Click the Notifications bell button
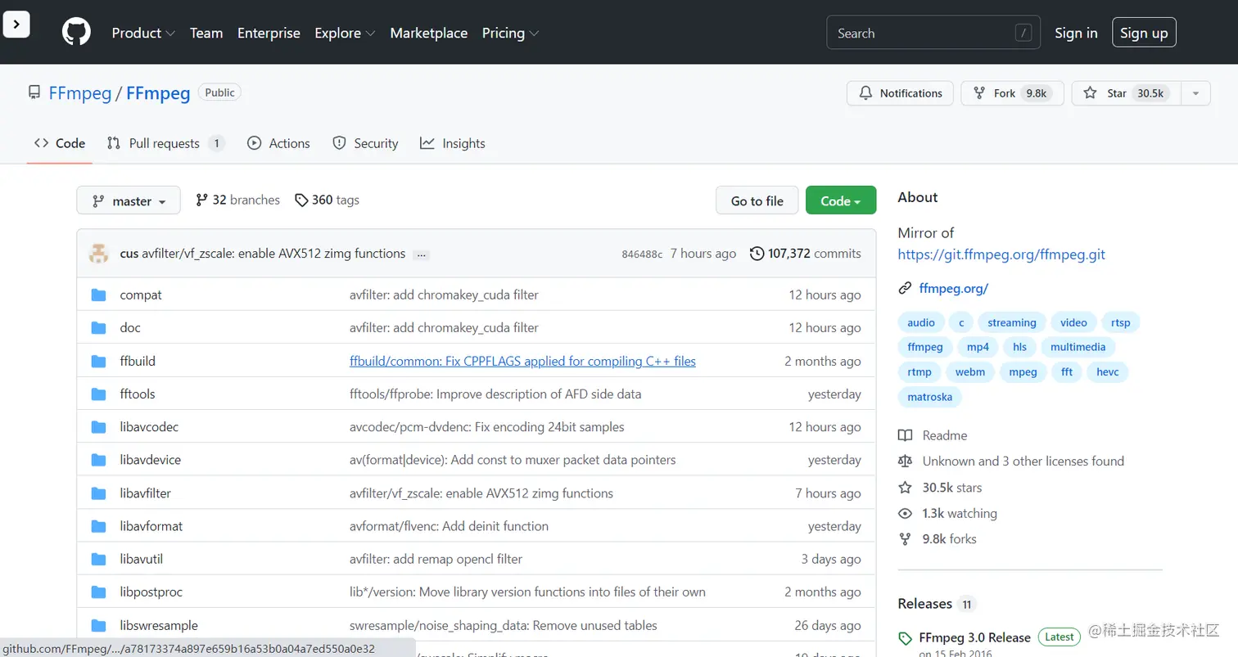 [x=900, y=93]
